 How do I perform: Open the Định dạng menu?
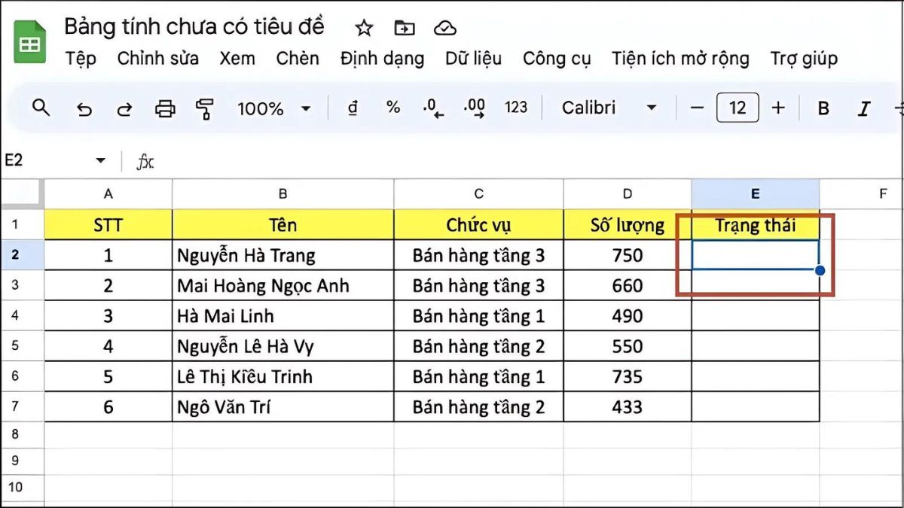382,59
